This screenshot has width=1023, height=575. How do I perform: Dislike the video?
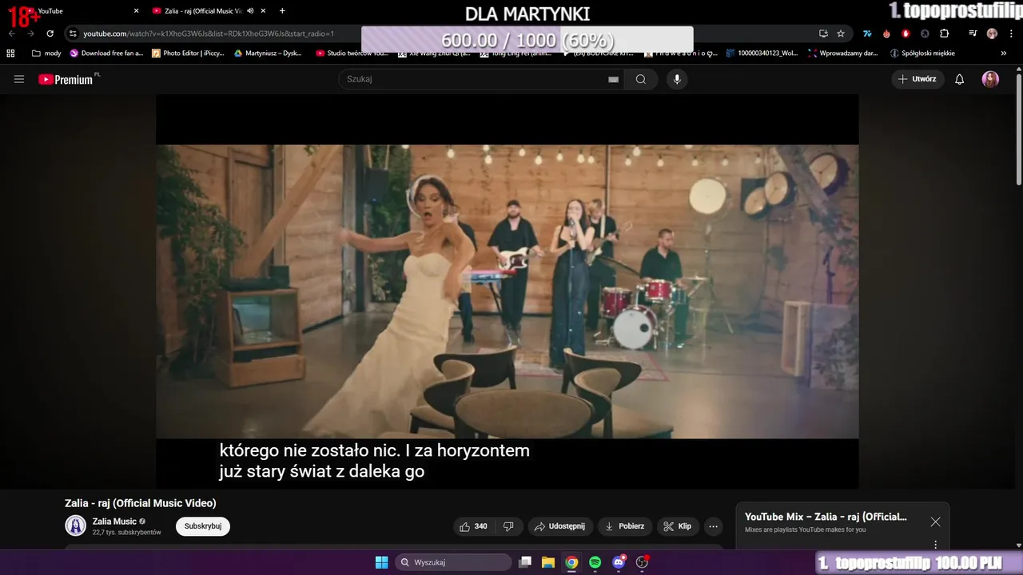pos(508,526)
